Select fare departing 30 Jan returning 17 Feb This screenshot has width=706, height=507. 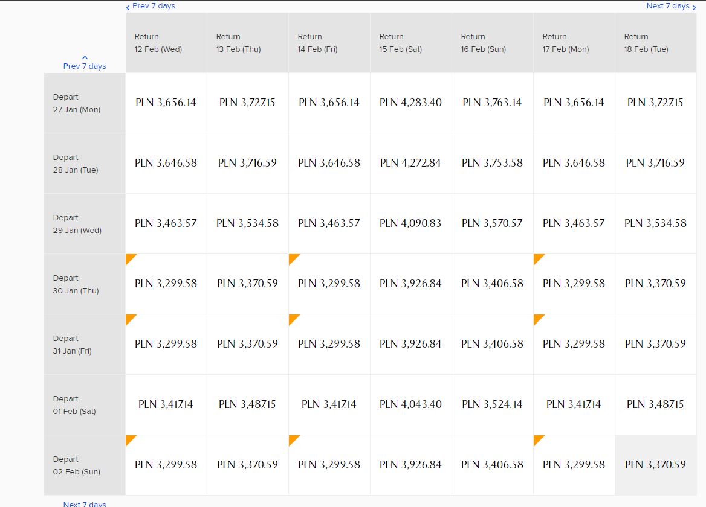[574, 284]
